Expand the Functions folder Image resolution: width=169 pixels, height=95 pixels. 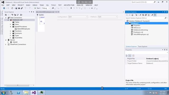11,31
